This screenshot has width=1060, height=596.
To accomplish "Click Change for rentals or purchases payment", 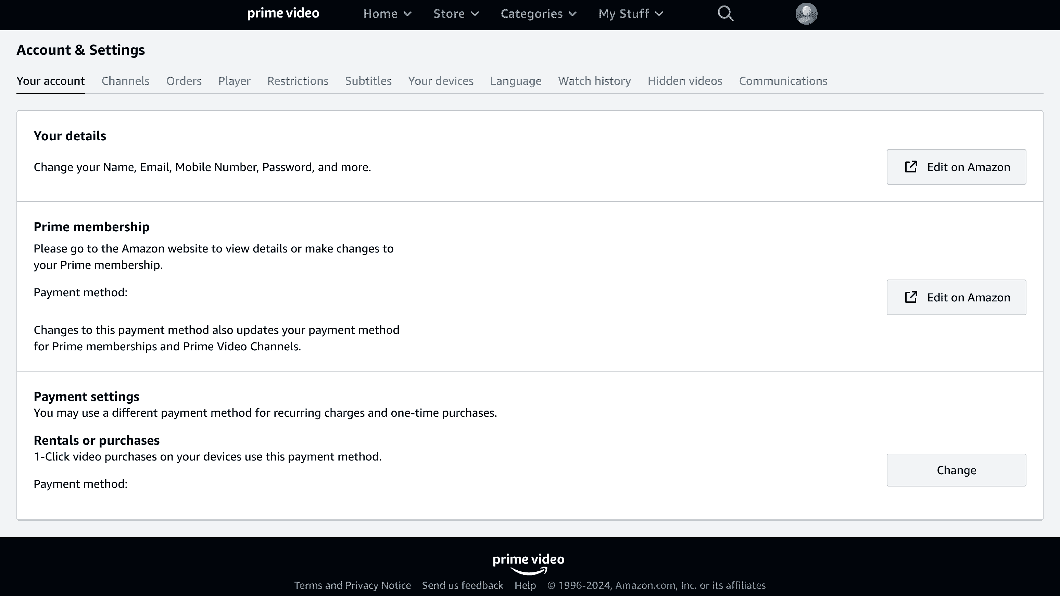I will pos(956,470).
